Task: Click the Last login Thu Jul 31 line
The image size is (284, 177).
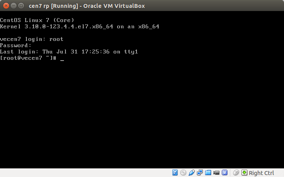Action: click(x=69, y=52)
